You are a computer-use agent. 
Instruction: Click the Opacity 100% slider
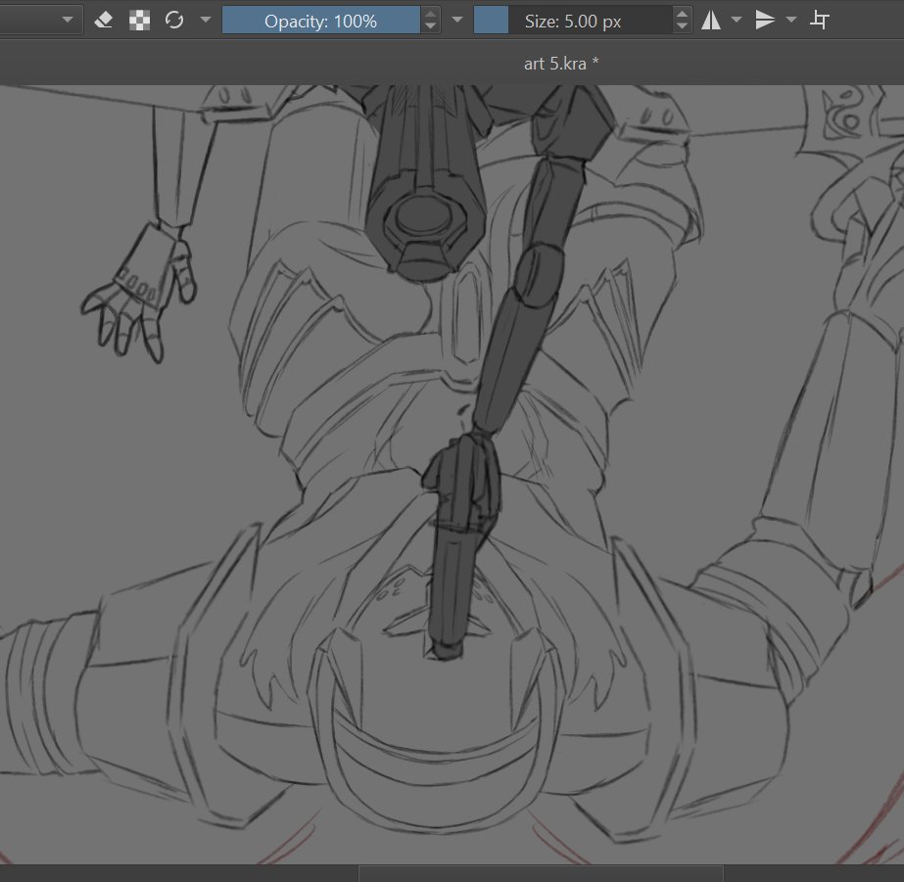tap(320, 21)
